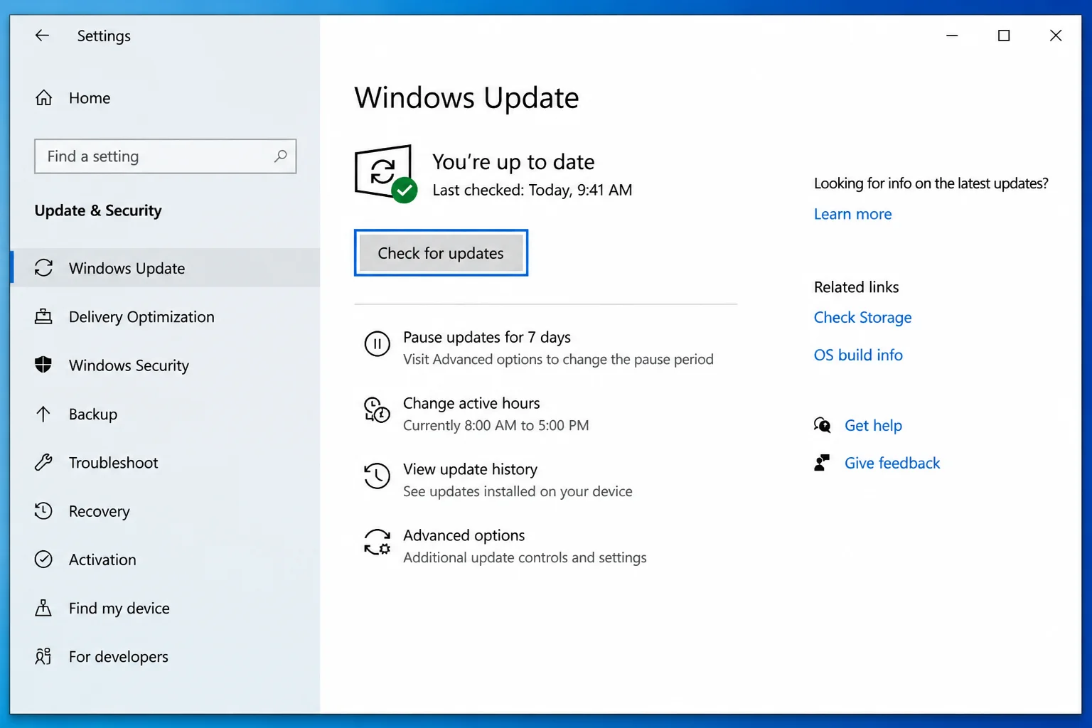The width and height of the screenshot is (1092, 728).
Task: Click 'Additional update controls and settings' text
Action: [x=525, y=557]
